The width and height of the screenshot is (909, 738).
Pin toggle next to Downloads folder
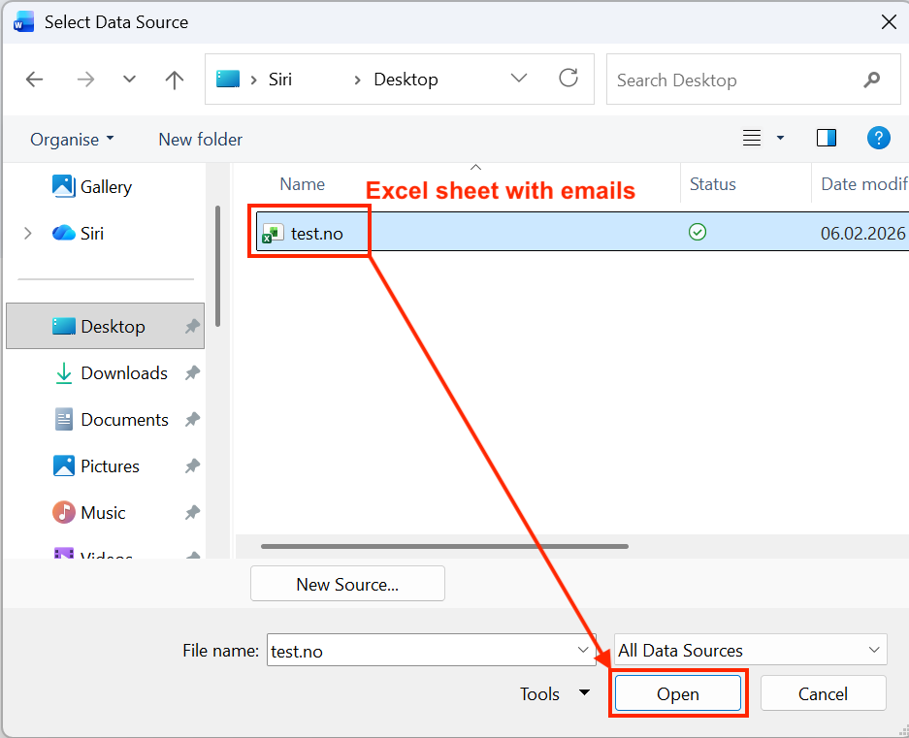point(191,372)
